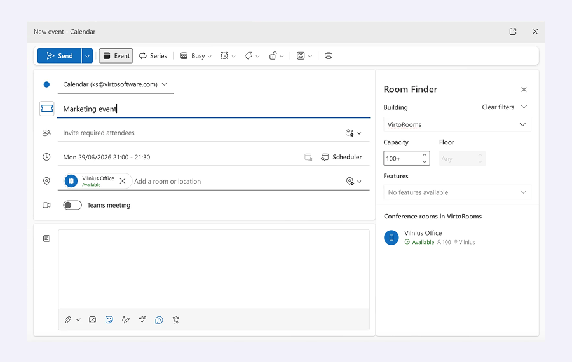Image resolution: width=572 pixels, height=362 pixels.
Task: Toggle the Teams meeting switch
Action: [x=72, y=205]
